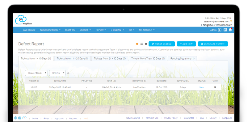Open the list menu icon beside the star

click(x=142, y=44)
